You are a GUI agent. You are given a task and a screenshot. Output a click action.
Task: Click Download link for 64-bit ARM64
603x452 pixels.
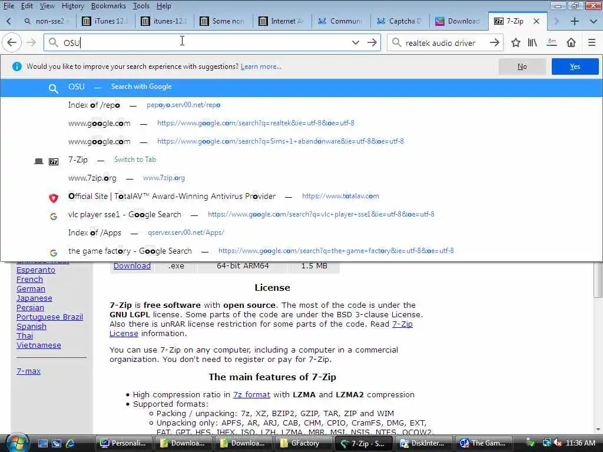(132, 265)
